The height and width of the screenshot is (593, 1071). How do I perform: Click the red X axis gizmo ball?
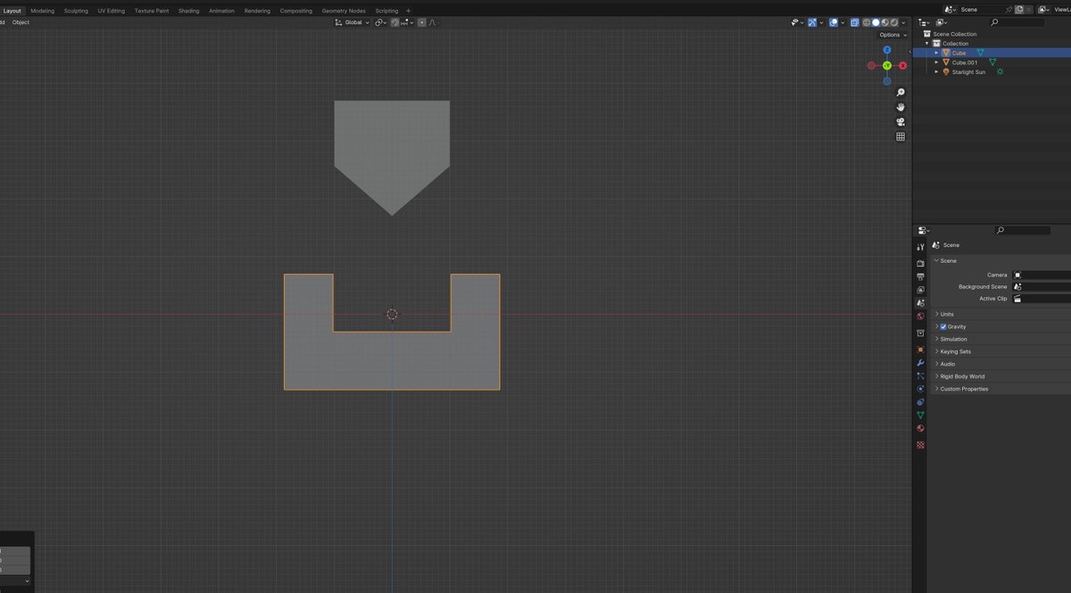point(902,65)
